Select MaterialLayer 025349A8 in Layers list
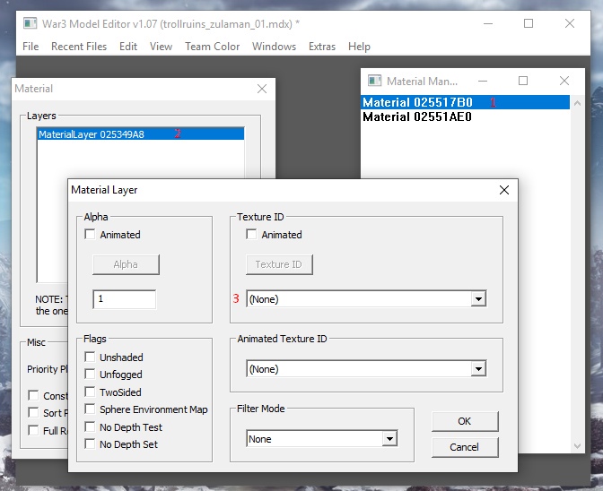 point(140,134)
